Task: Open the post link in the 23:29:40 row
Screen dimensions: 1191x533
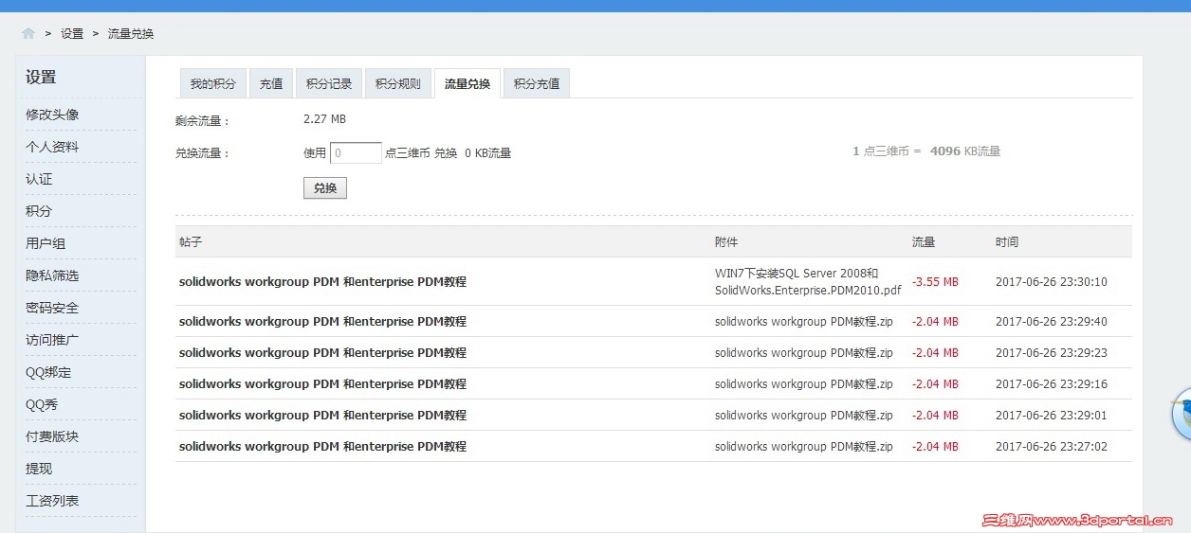Action: tap(322, 321)
